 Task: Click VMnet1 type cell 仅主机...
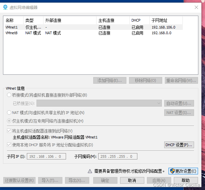point(33,27)
